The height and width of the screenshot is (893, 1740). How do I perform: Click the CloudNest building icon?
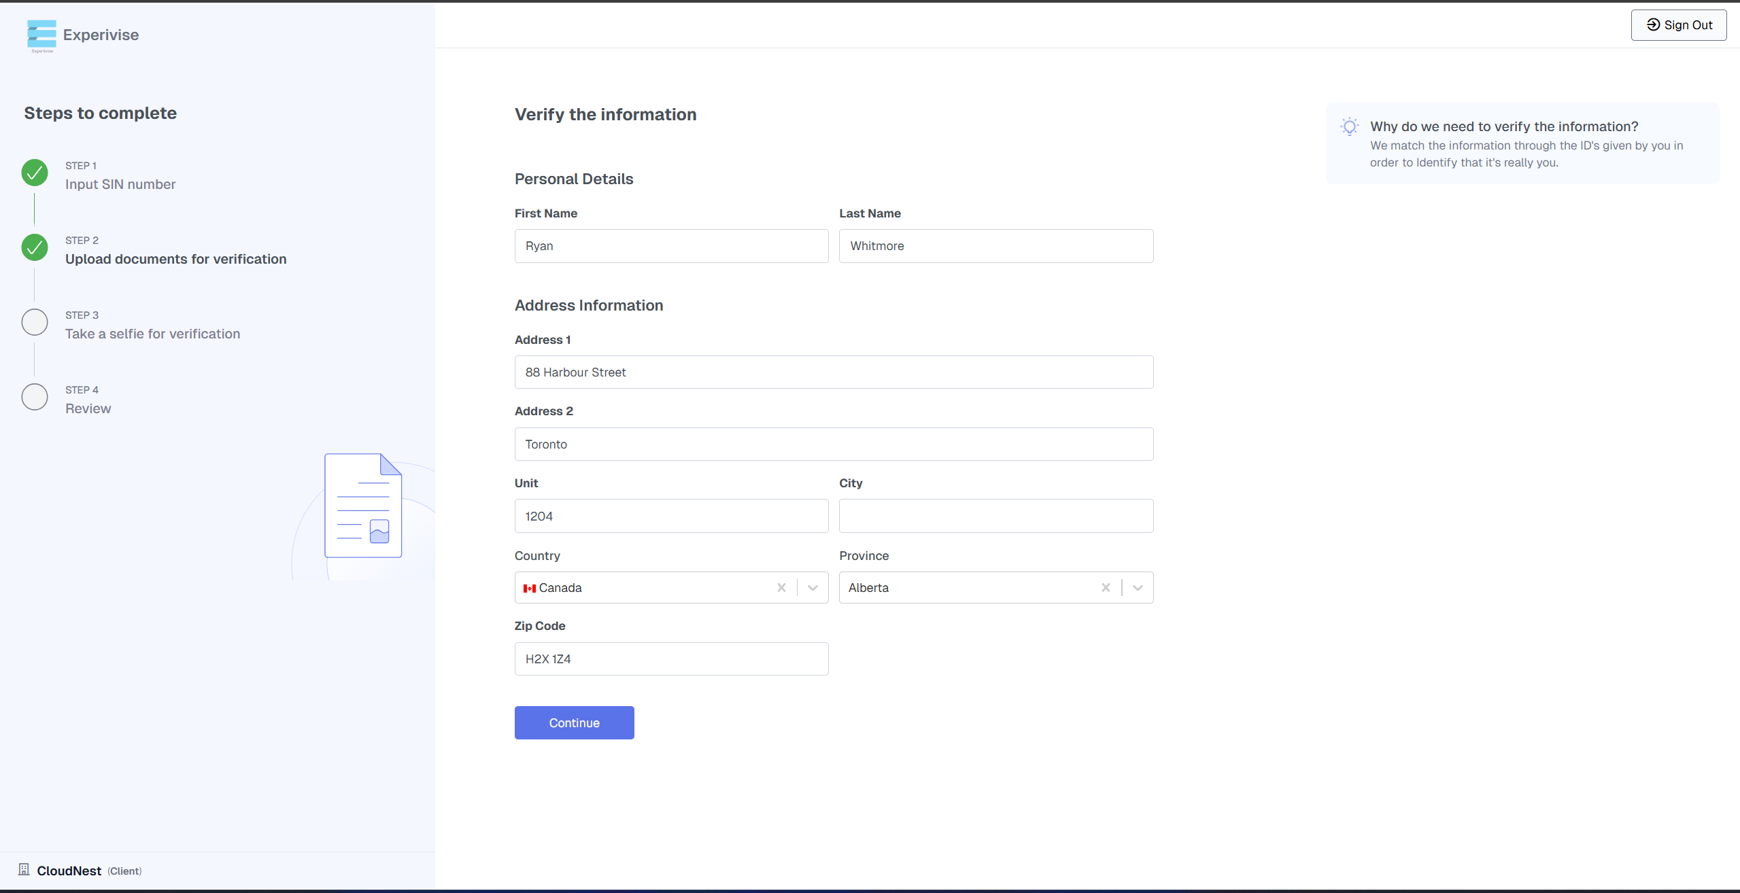pyautogui.click(x=24, y=869)
